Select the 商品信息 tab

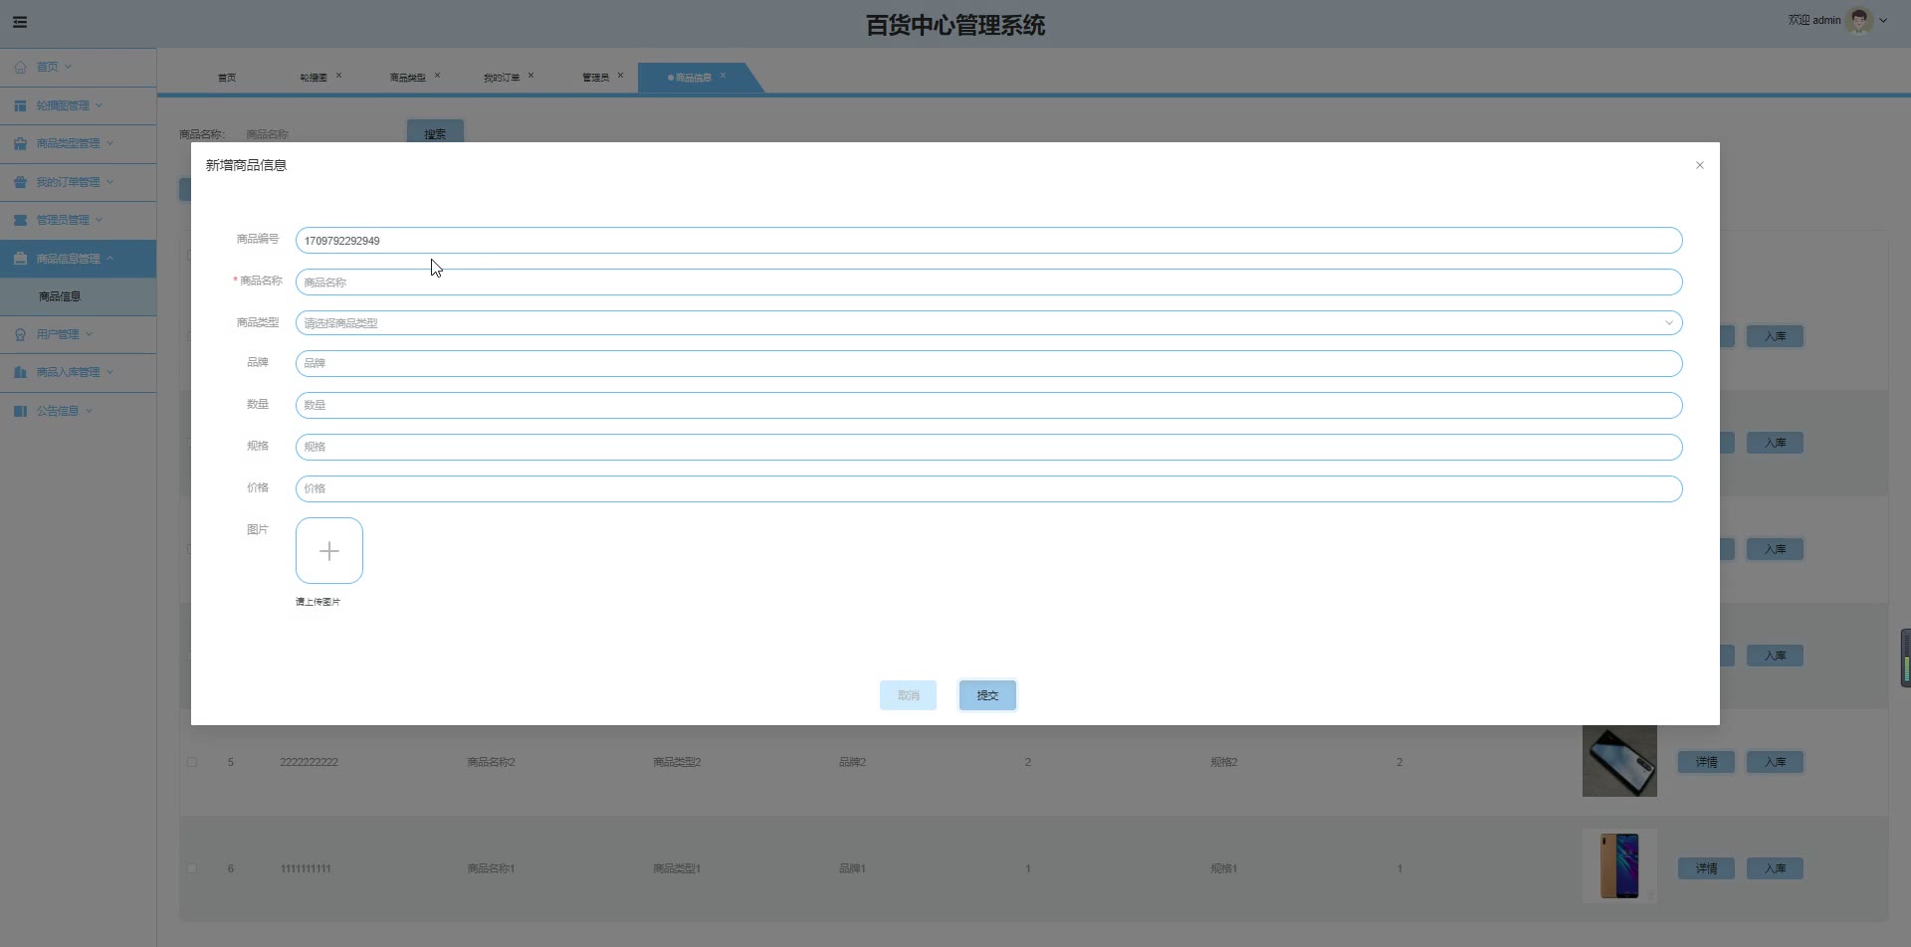(693, 78)
